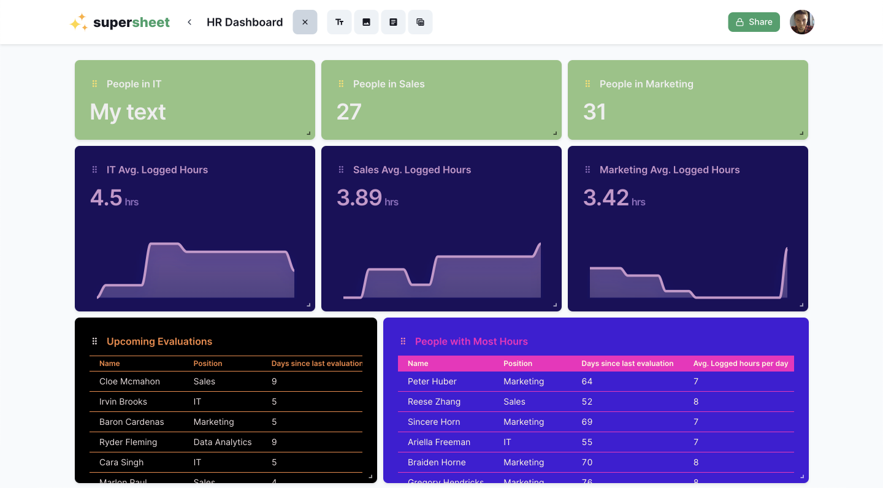Add a table widget from toolbar

pos(420,22)
